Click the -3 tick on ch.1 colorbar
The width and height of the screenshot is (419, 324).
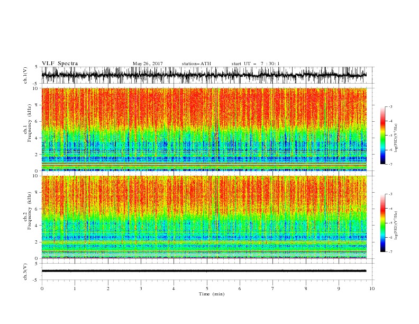tap(390, 106)
